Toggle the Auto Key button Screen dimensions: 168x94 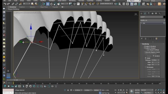[x=137, y=90]
